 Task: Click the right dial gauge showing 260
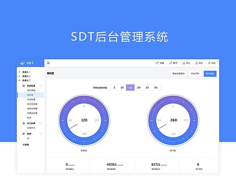[x=173, y=120]
